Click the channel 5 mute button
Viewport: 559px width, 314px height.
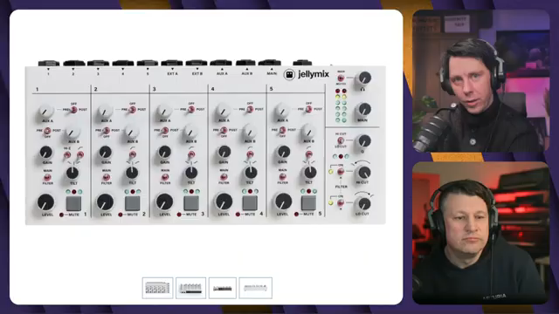coord(308,203)
